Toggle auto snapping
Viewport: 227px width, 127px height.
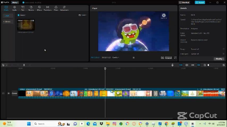187,65
